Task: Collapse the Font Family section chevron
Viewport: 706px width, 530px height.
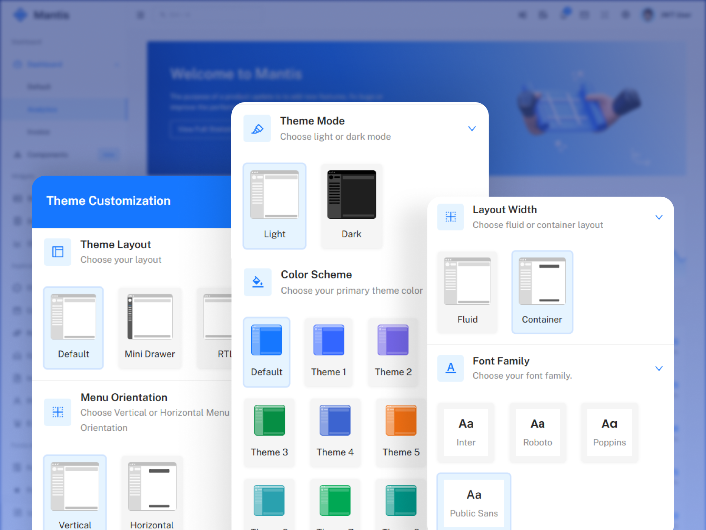Action: pyautogui.click(x=658, y=368)
